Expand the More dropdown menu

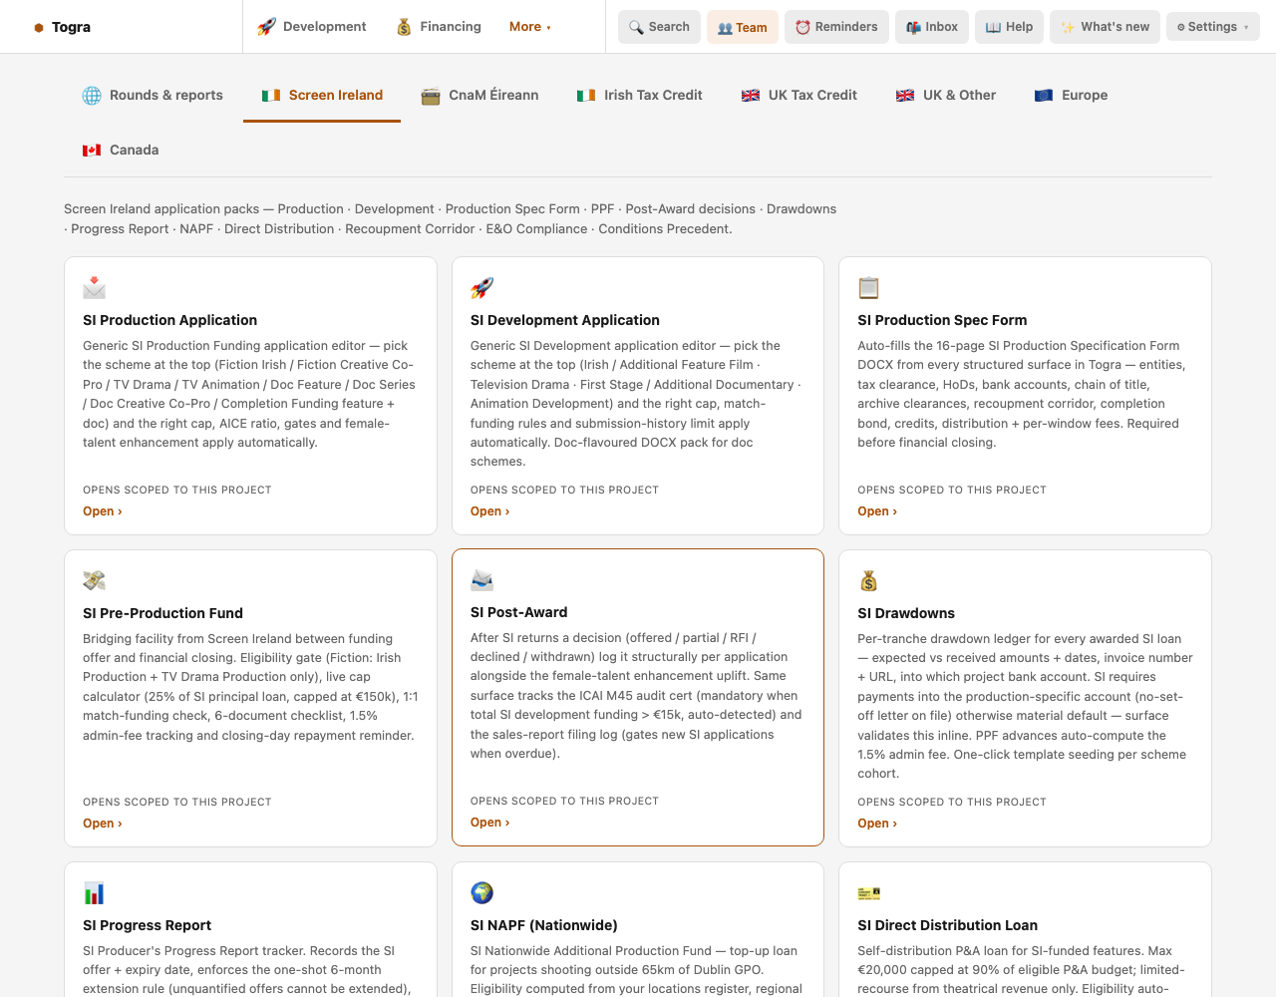pos(529,27)
